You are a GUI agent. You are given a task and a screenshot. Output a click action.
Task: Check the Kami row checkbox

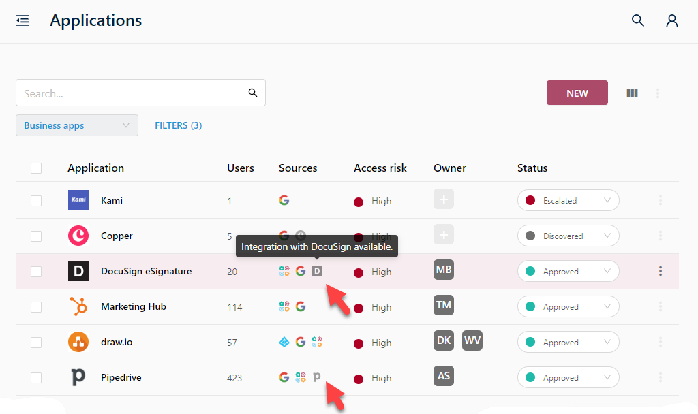[36, 201]
